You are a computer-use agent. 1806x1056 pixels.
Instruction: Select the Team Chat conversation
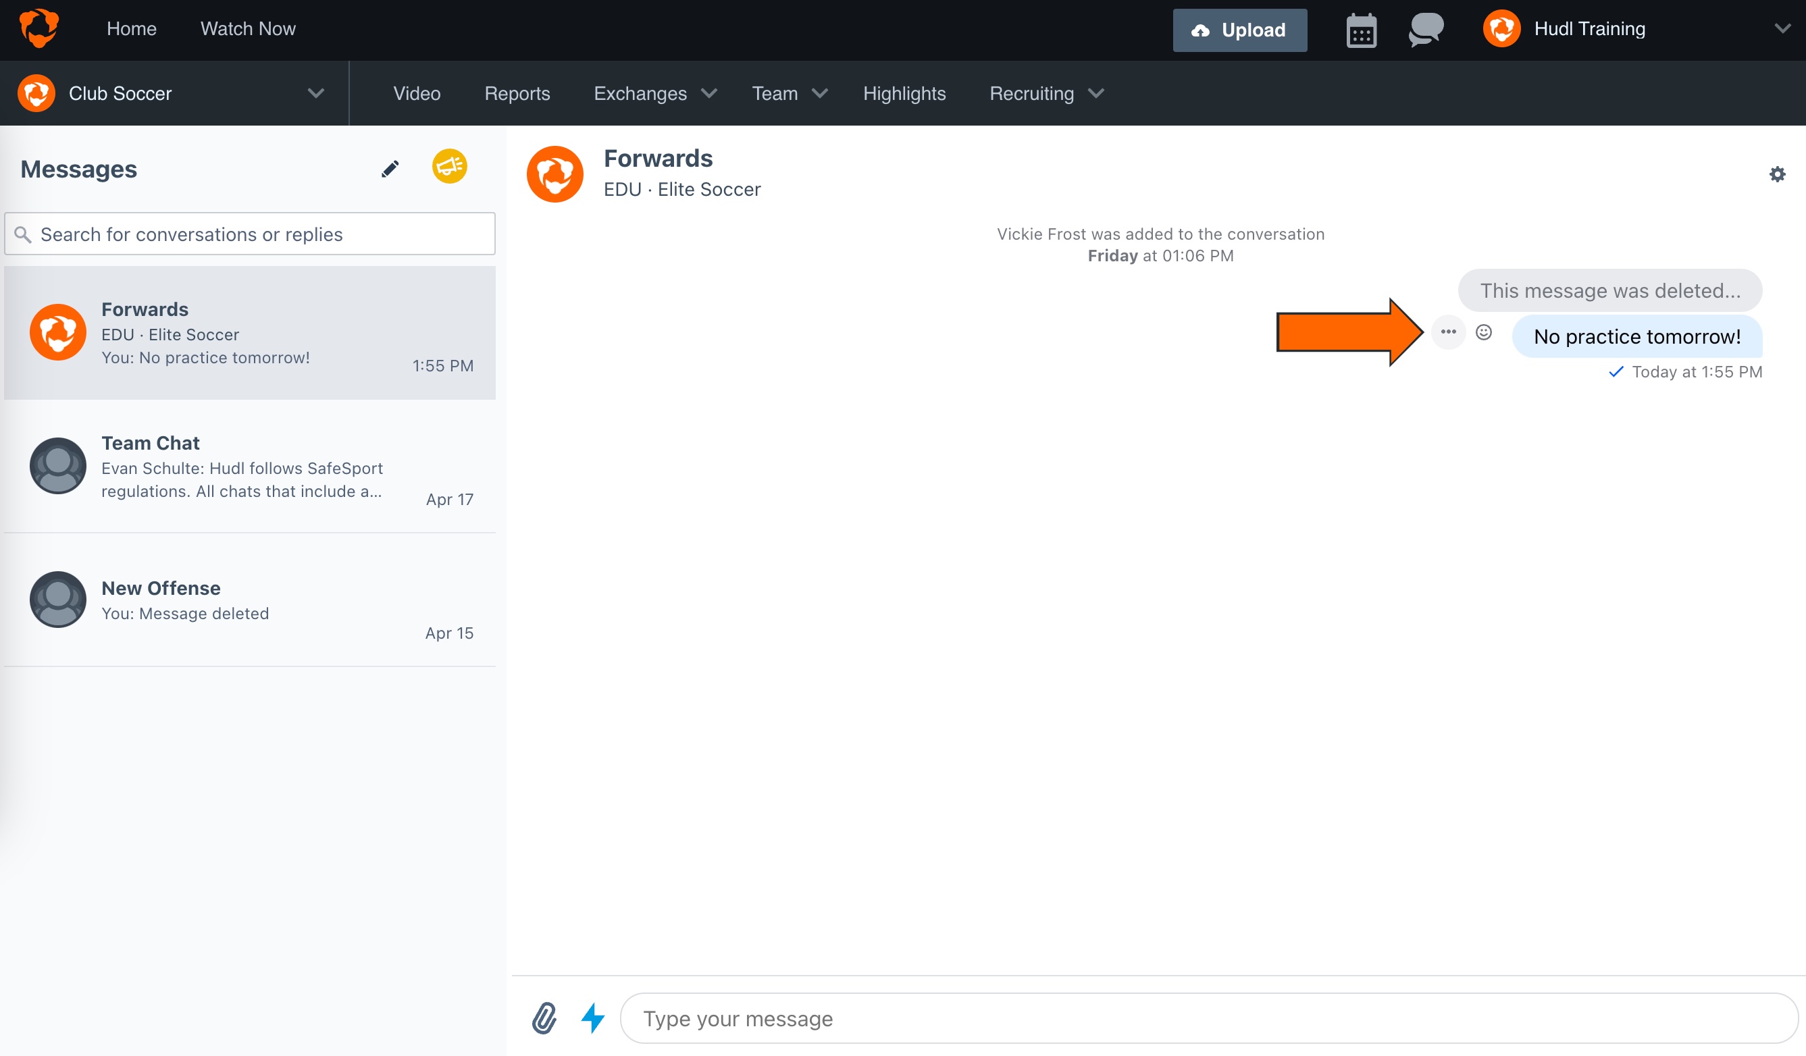click(249, 467)
